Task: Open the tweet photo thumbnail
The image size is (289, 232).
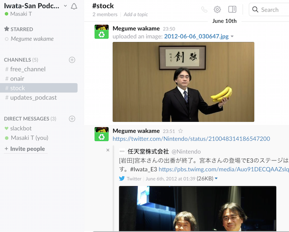Action: (x=198, y=208)
